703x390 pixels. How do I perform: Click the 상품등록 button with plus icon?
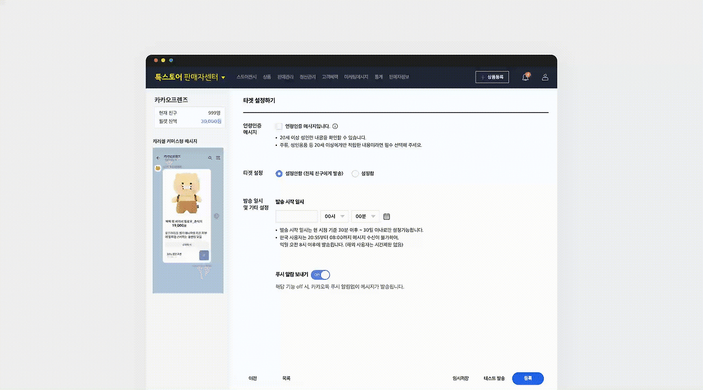coord(492,77)
